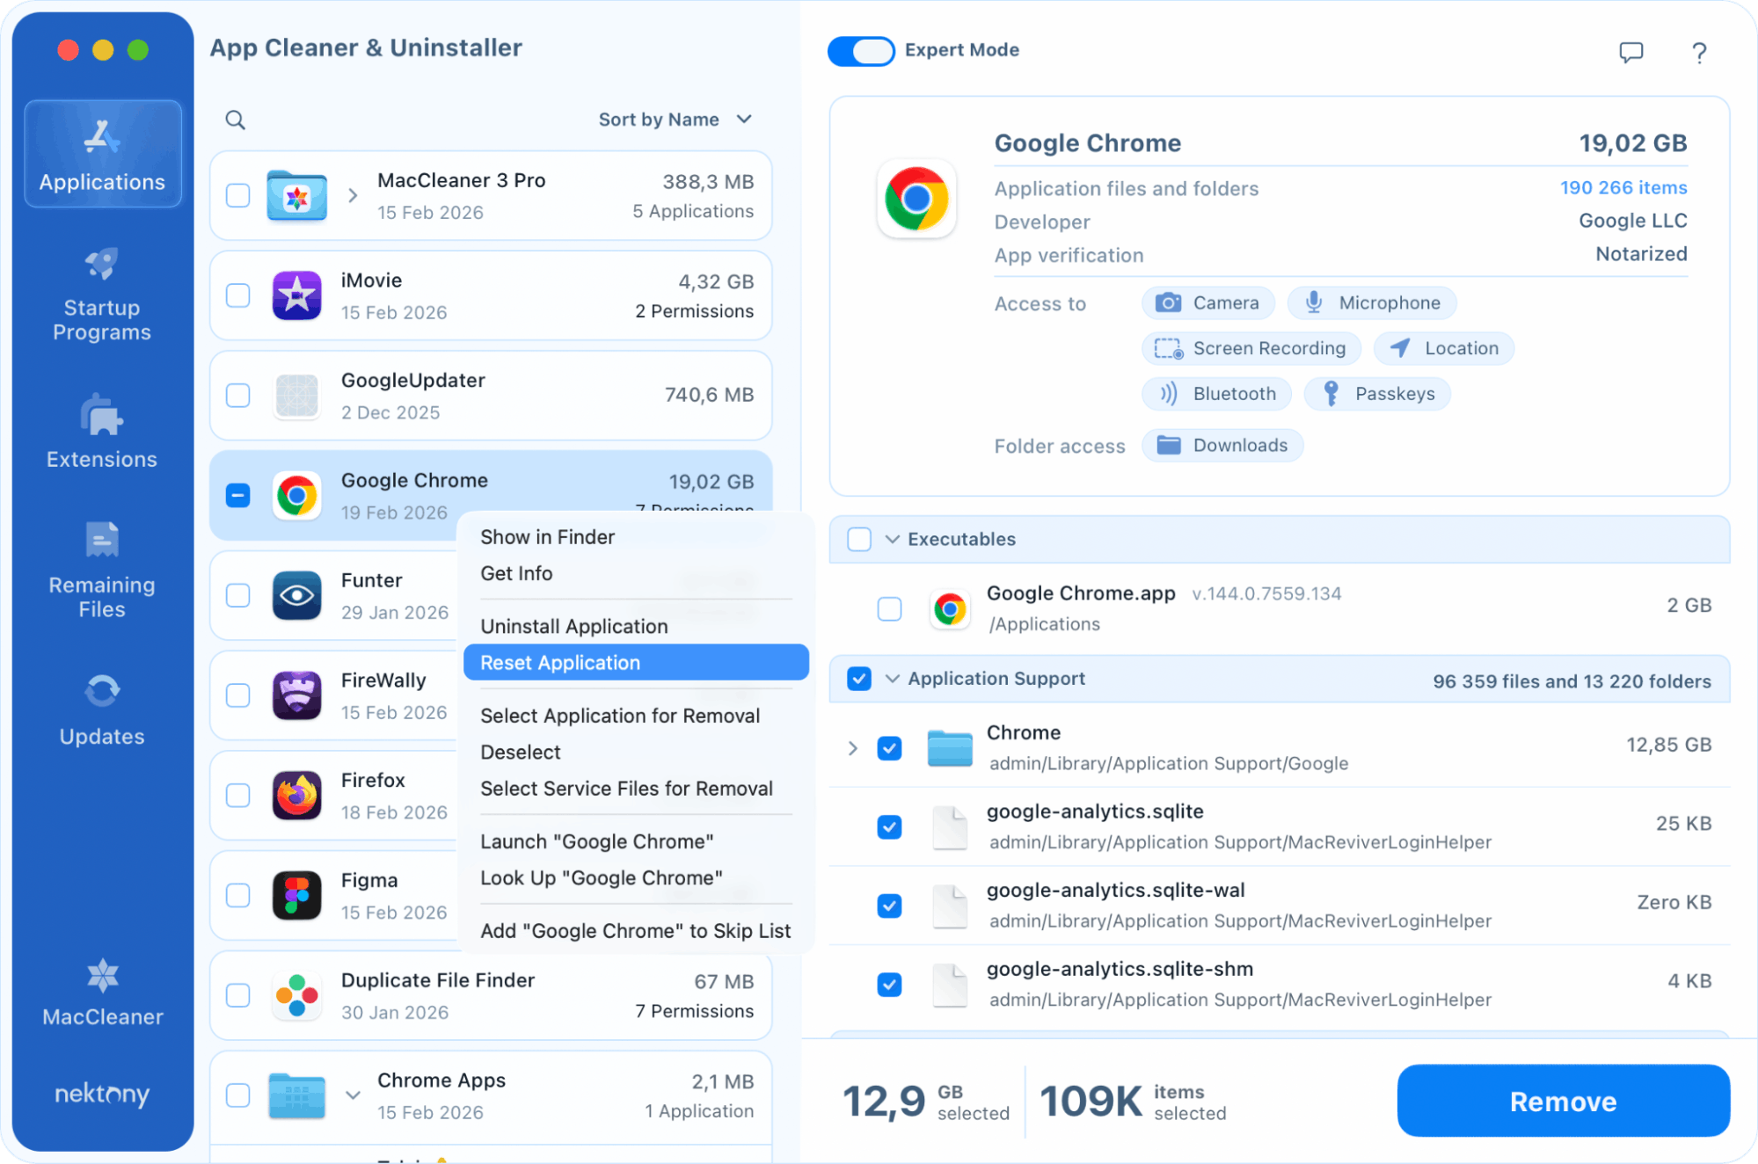Select Show in Finder menu item
Screen dimensions: 1758x1164
547,537
